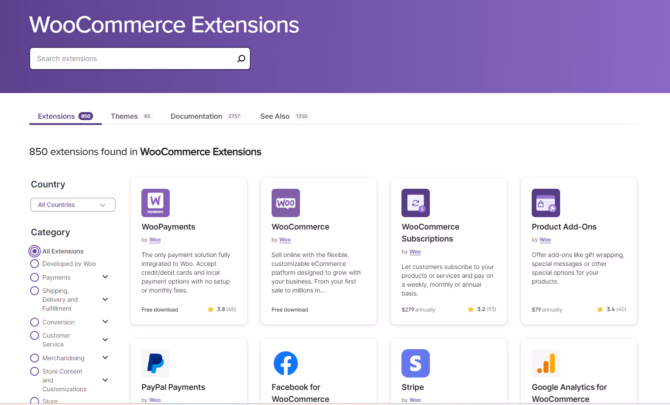
Task: Click the Stripe icon
Action: click(416, 363)
